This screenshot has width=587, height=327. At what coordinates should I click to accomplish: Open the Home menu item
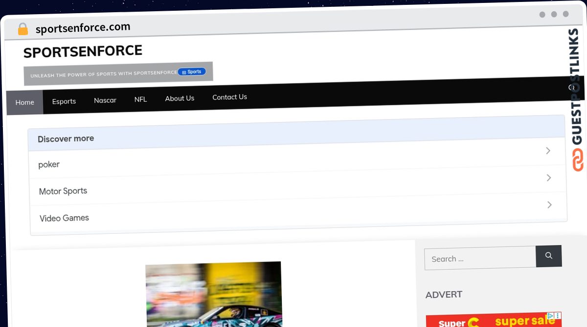click(25, 102)
